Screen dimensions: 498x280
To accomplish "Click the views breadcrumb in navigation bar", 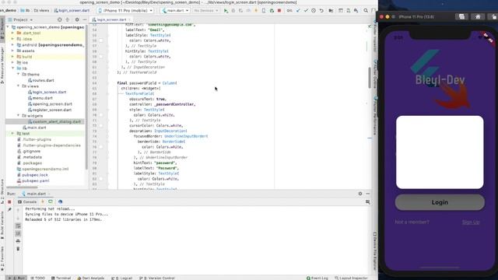I will 41,10.
